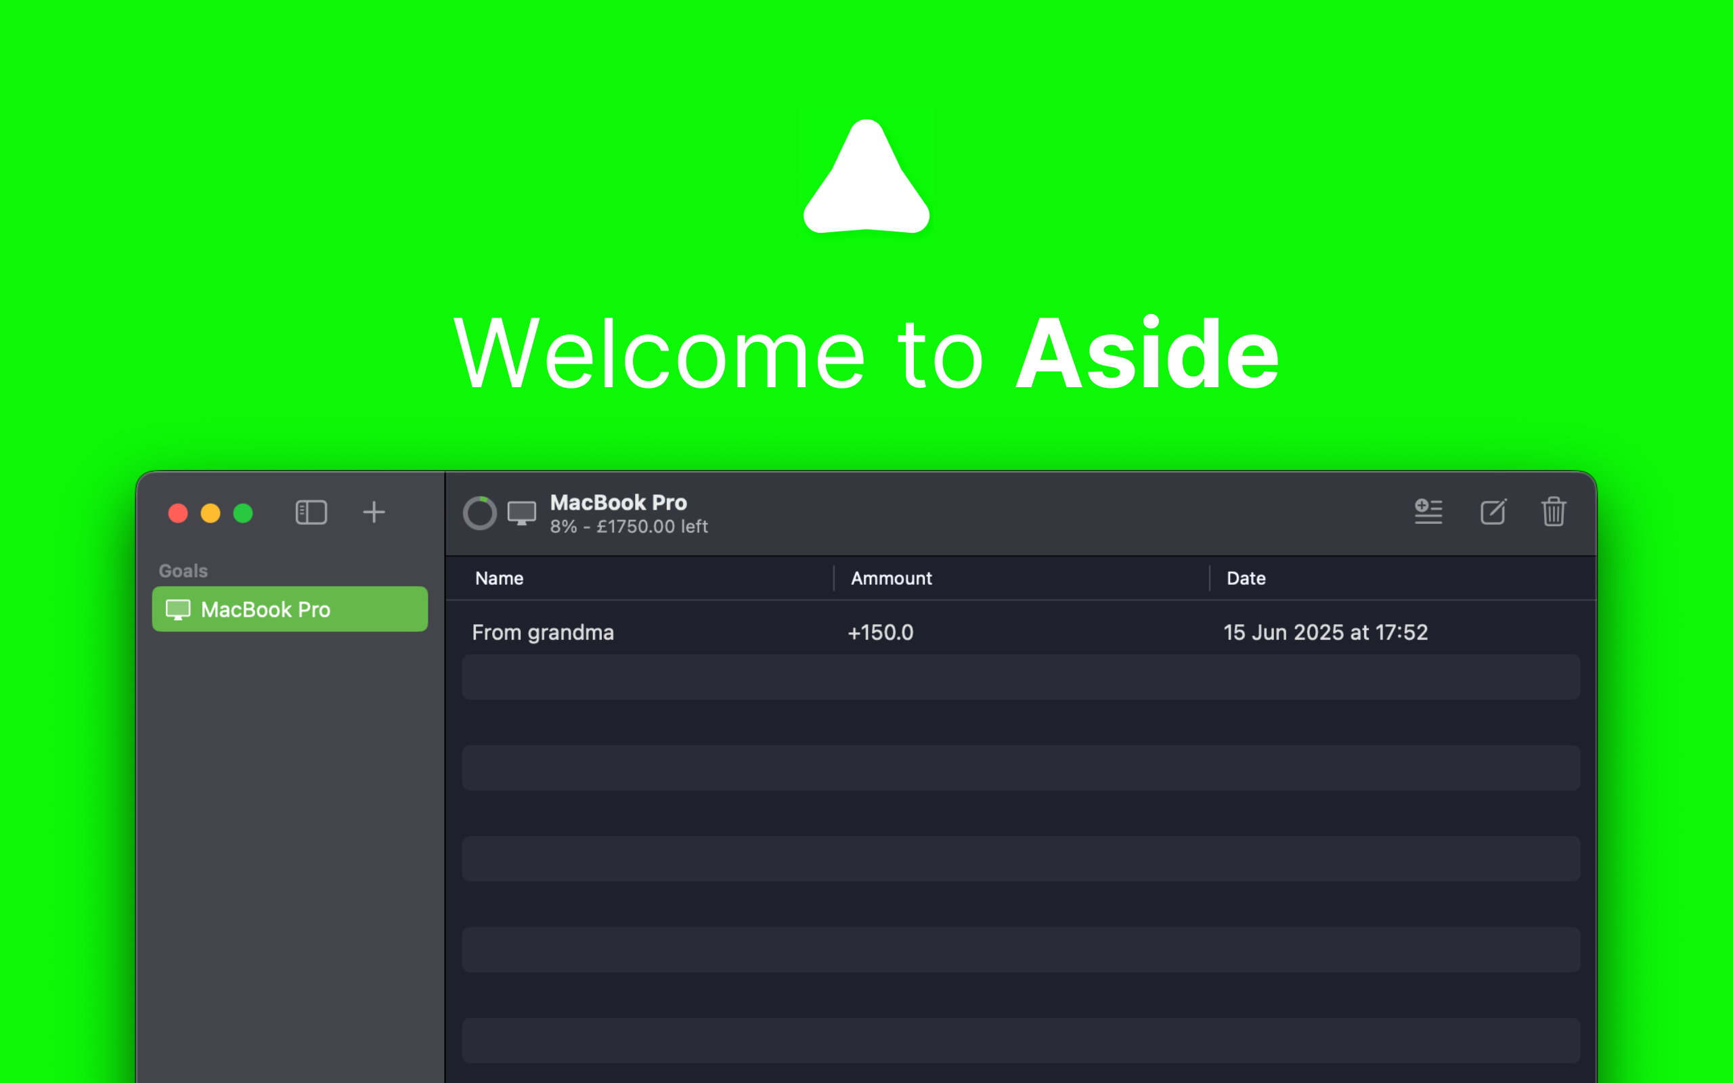
Task: Click the first empty table row
Action: coord(1020,677)
